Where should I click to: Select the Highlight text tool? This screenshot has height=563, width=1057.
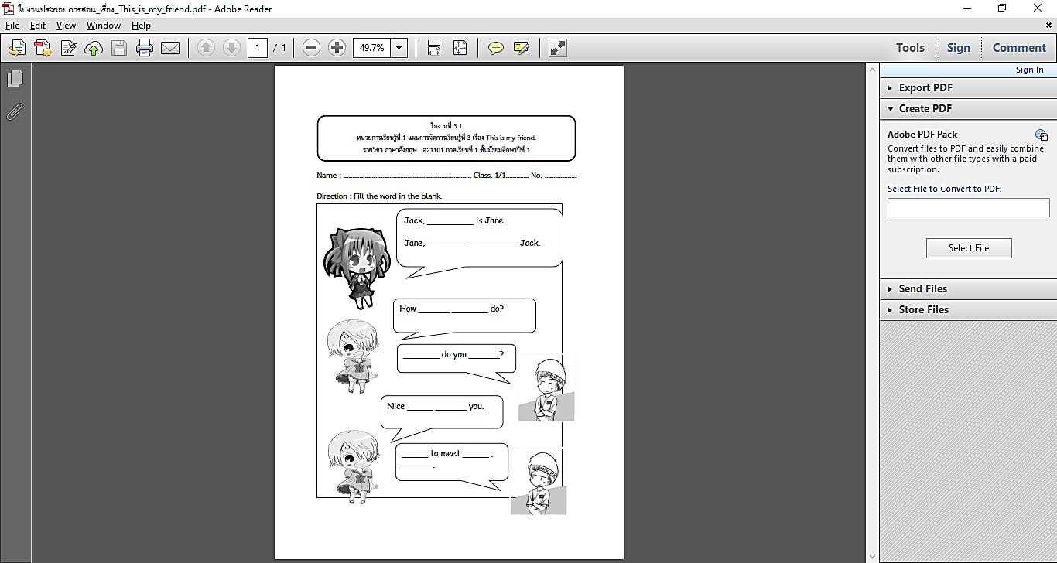tap(522, 48)
